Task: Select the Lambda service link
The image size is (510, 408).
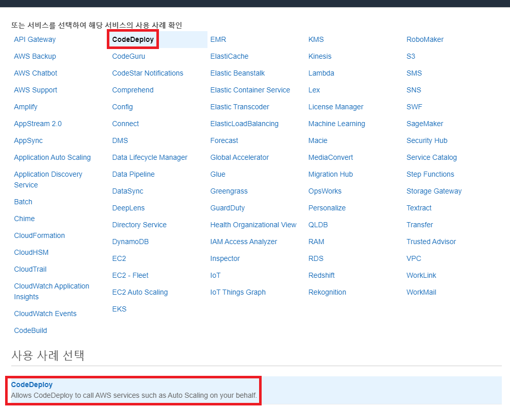Action: coord(321,73)
